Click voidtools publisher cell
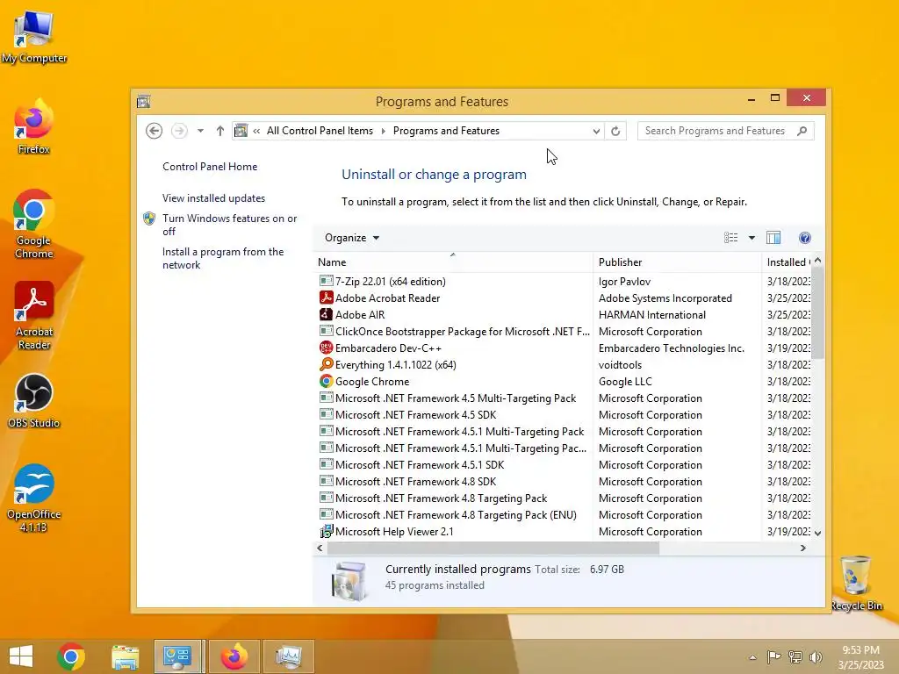The image size is (899, 674). pyautogui.click(x=620, y=364)
